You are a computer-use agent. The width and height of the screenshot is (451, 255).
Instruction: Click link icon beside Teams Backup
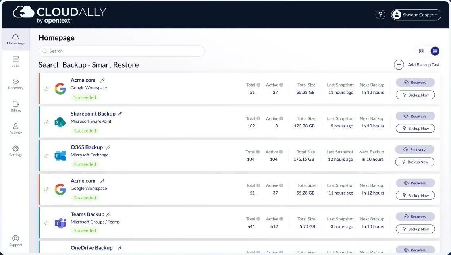pyautogui.click(x=46, y=223)
